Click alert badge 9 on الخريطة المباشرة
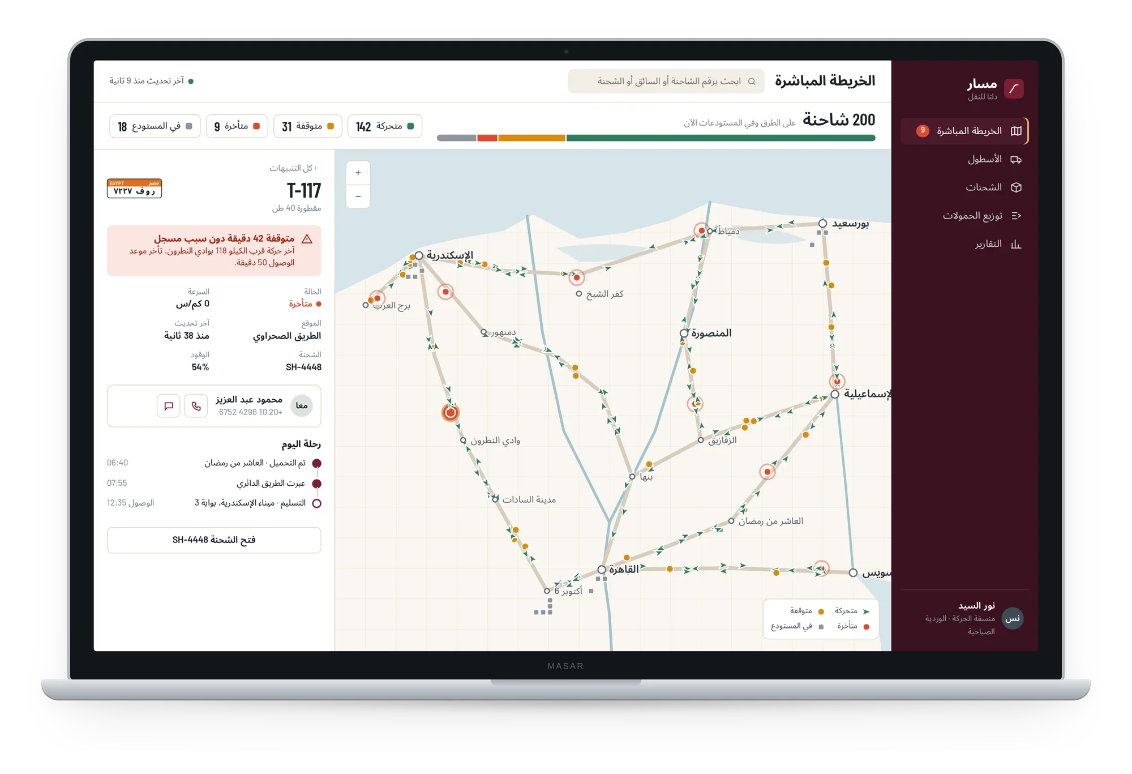Screen dimensions: 1132x774 [923, 131]
